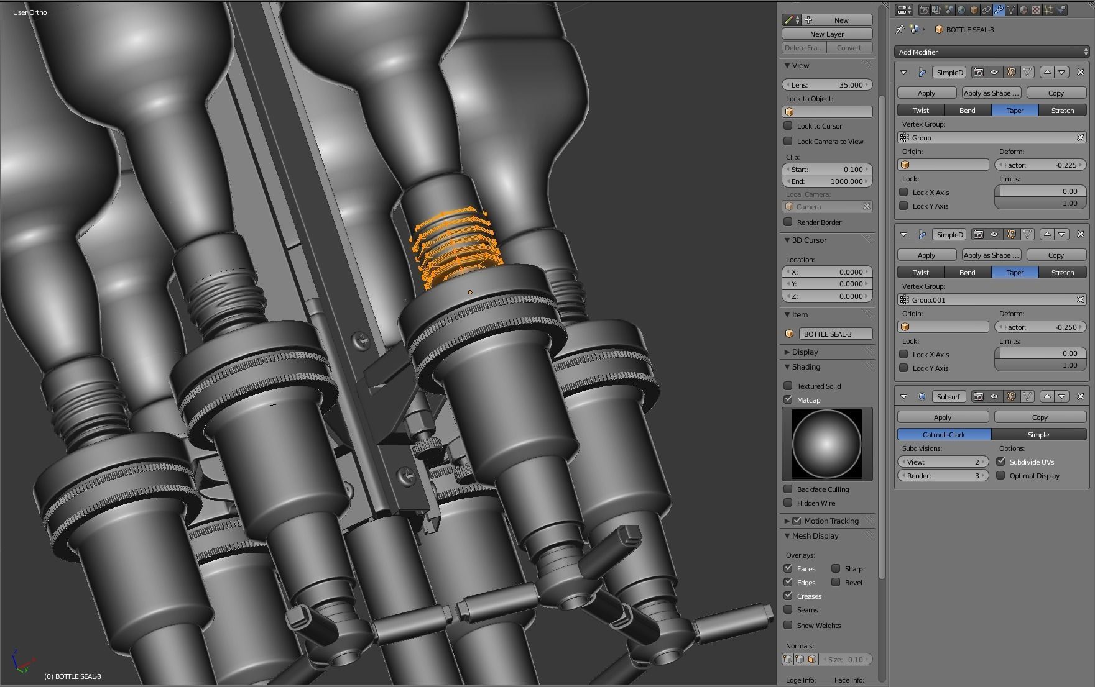Move first SimpleDeform modifier down
The image size is (1095, 687).
(x=1062, y=73)
